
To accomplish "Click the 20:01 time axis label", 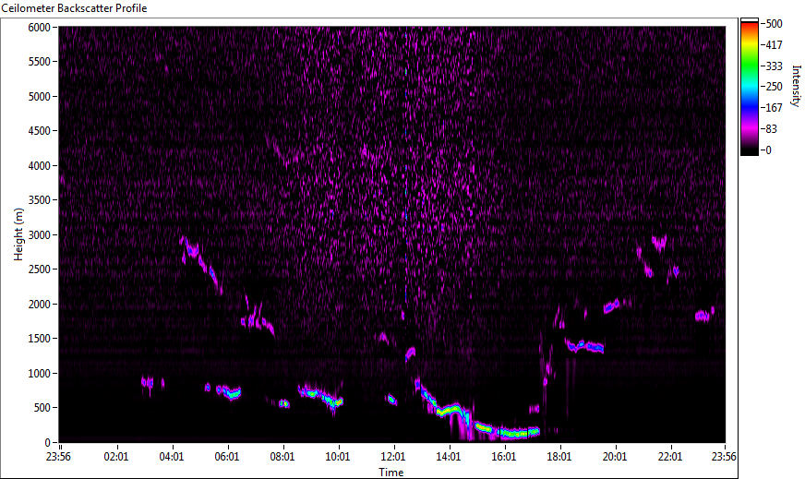I will click(615, 457).
